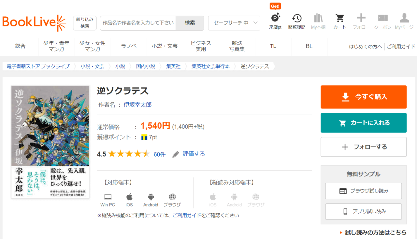Click the ブラウザ globe icon under 対応端末
The width and height of the screenshot is (417, 239).
(172, 197)
